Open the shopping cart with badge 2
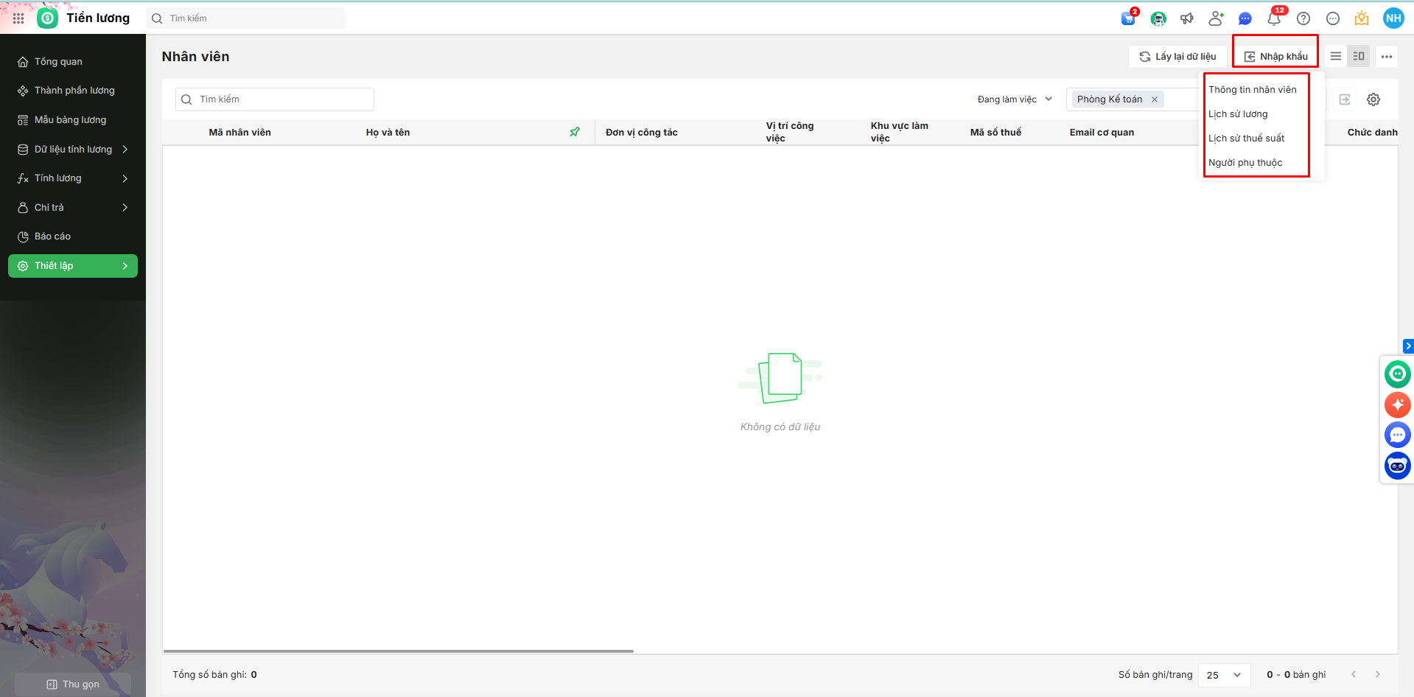Screen dimensions: 1414x697 (x=1128, y=18)
